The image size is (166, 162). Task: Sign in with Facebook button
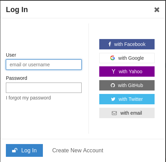127,44
